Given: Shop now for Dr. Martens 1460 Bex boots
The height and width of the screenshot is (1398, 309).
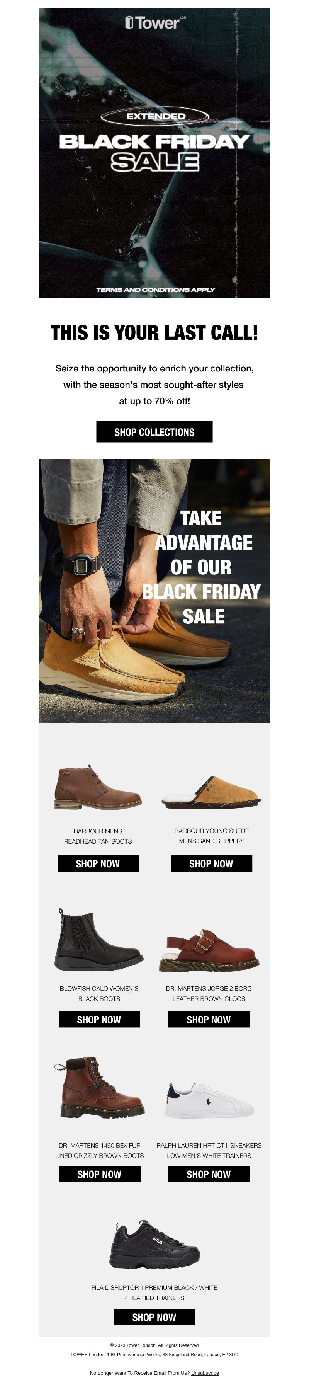Looking at the screenshot, I should [x=100, y=1174].
